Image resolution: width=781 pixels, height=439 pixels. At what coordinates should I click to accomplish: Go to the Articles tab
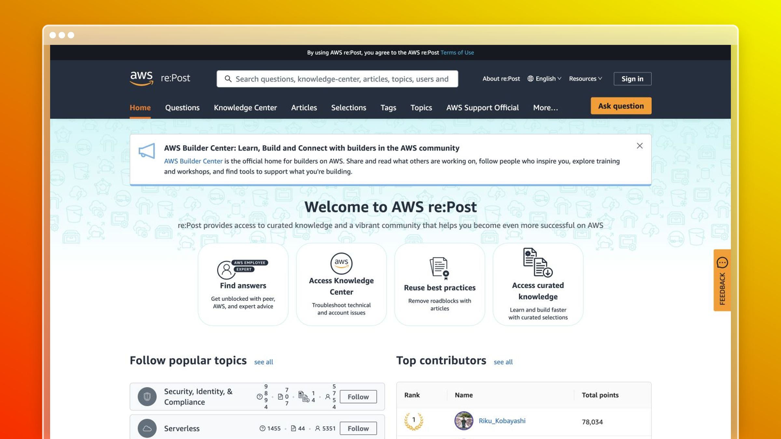point(304,108)
